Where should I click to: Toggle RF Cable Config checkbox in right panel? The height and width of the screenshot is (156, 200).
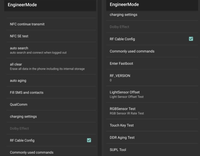point(191,39)
